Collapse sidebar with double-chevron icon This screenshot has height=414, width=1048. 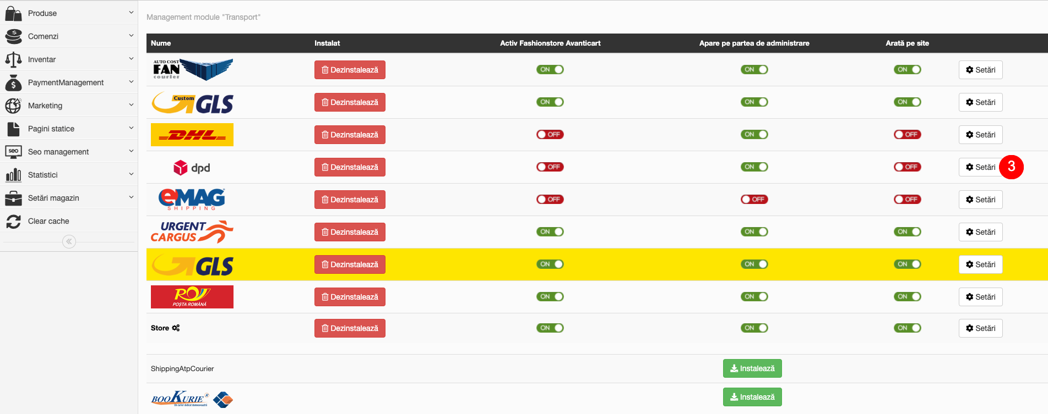tap(69, 241)
